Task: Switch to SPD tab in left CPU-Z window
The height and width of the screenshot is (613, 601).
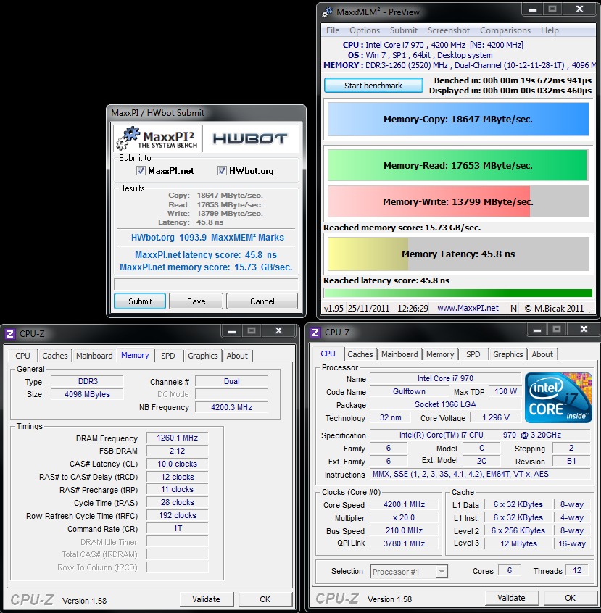Action: [168, 356]
